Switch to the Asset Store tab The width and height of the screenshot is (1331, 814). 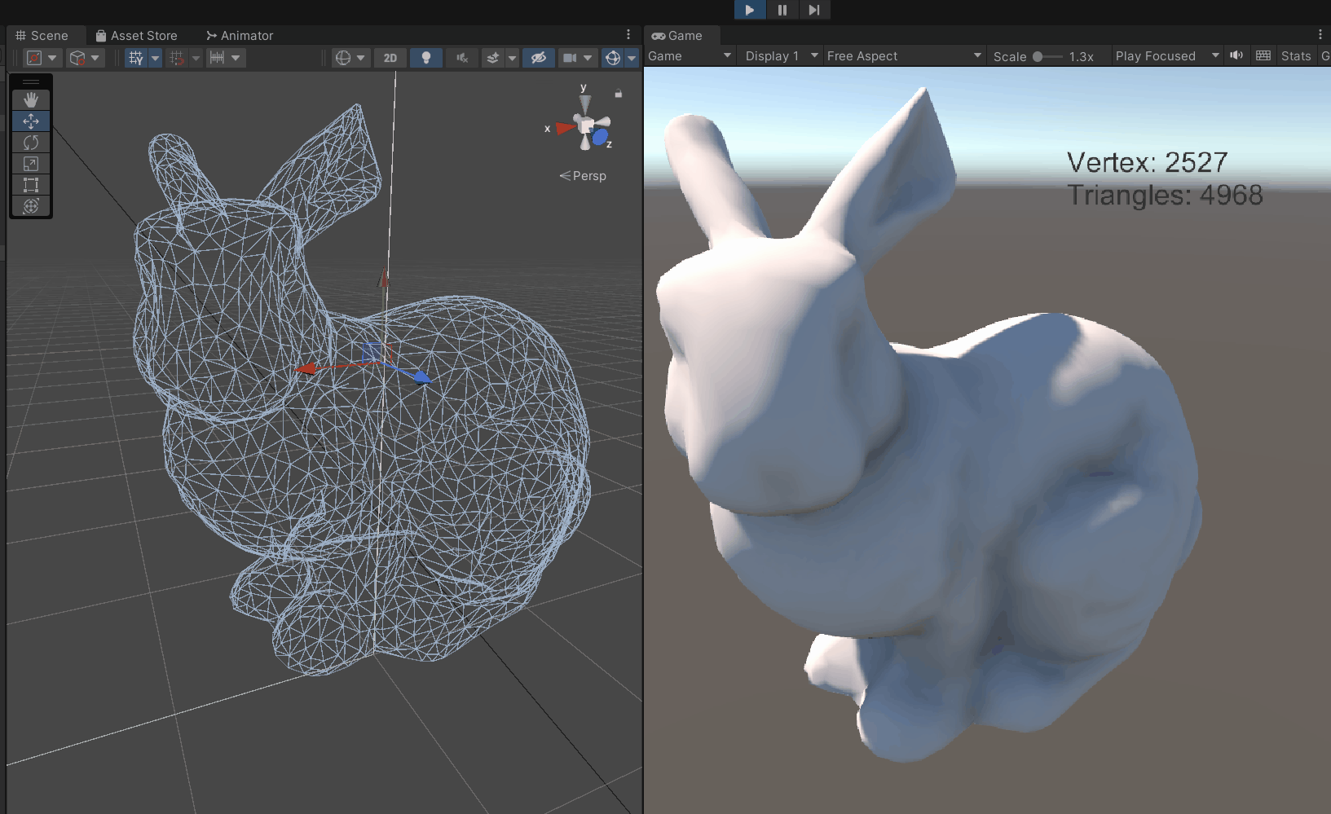pos(137,36)
